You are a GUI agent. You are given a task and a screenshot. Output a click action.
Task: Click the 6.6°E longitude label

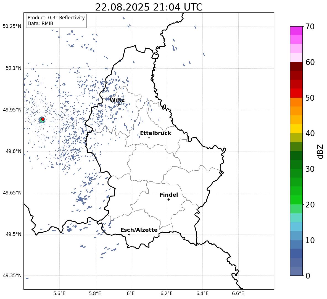tap(238, 294)
